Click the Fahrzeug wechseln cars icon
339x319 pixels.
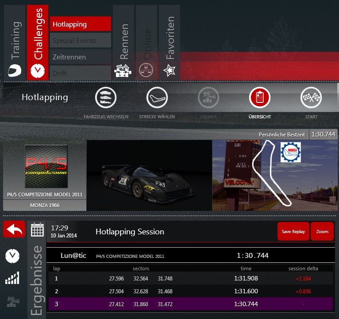point(106,97)
